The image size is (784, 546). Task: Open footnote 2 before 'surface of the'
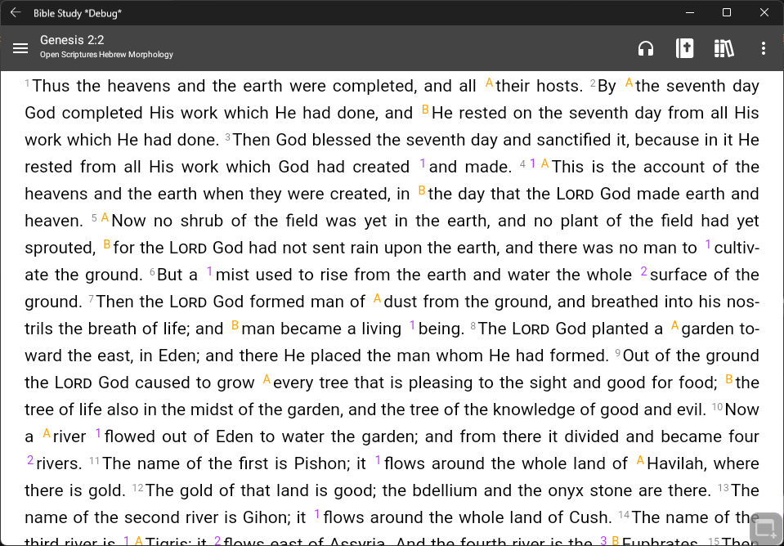pos(644,271)
